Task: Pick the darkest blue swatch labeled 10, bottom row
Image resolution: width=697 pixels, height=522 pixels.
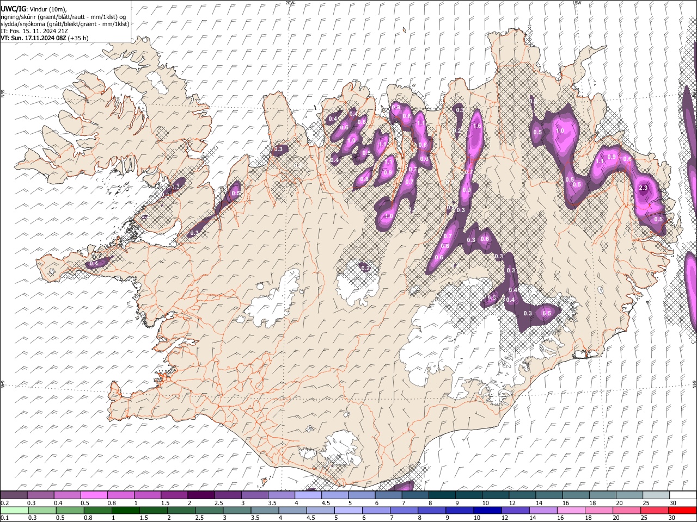Action: tap(487, 510)
